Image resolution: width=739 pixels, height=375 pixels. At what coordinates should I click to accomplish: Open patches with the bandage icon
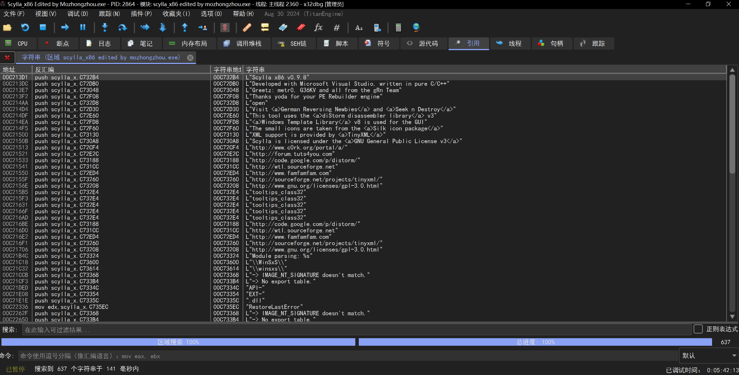tap(247, 28)
